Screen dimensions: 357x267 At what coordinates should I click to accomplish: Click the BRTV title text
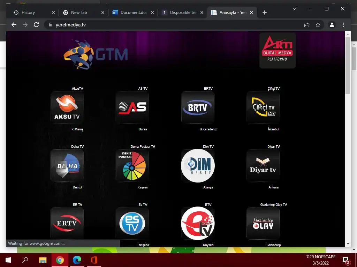tap(208, 89)
